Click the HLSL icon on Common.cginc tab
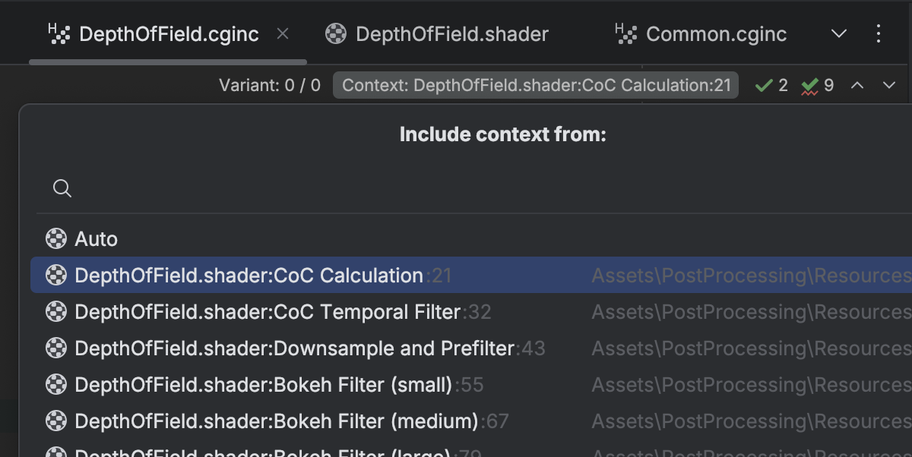The height and width of the screenshot is (457, 912). pos(625,33)
